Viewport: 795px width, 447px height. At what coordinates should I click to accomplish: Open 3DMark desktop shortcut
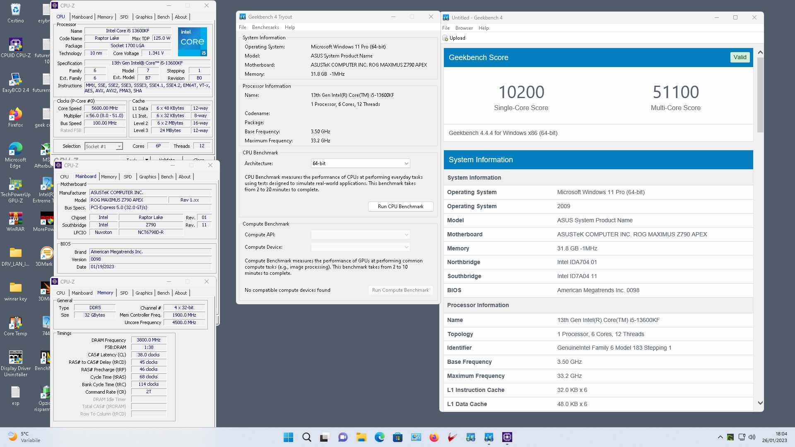(45, 257)
